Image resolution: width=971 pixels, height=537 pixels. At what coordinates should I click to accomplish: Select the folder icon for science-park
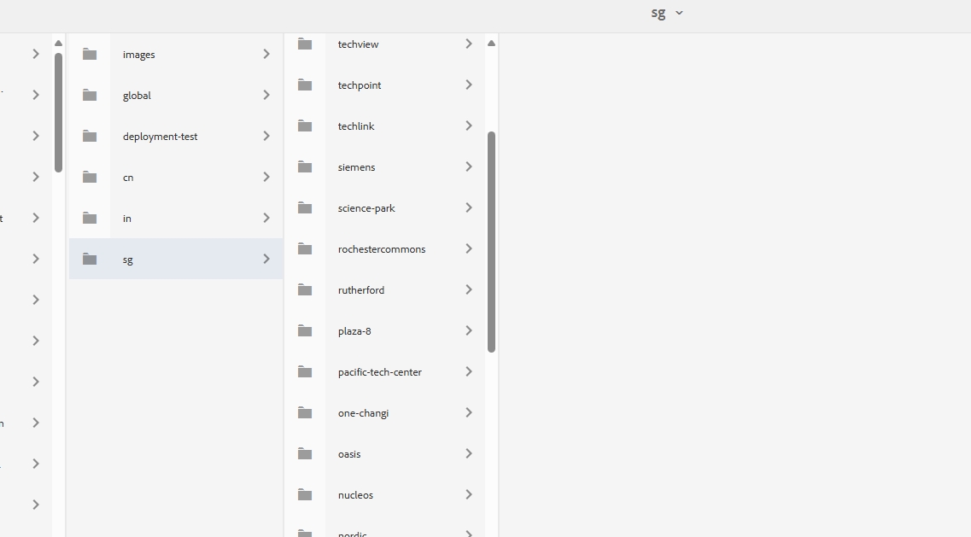pyautogui.click(x=305, y=208)
